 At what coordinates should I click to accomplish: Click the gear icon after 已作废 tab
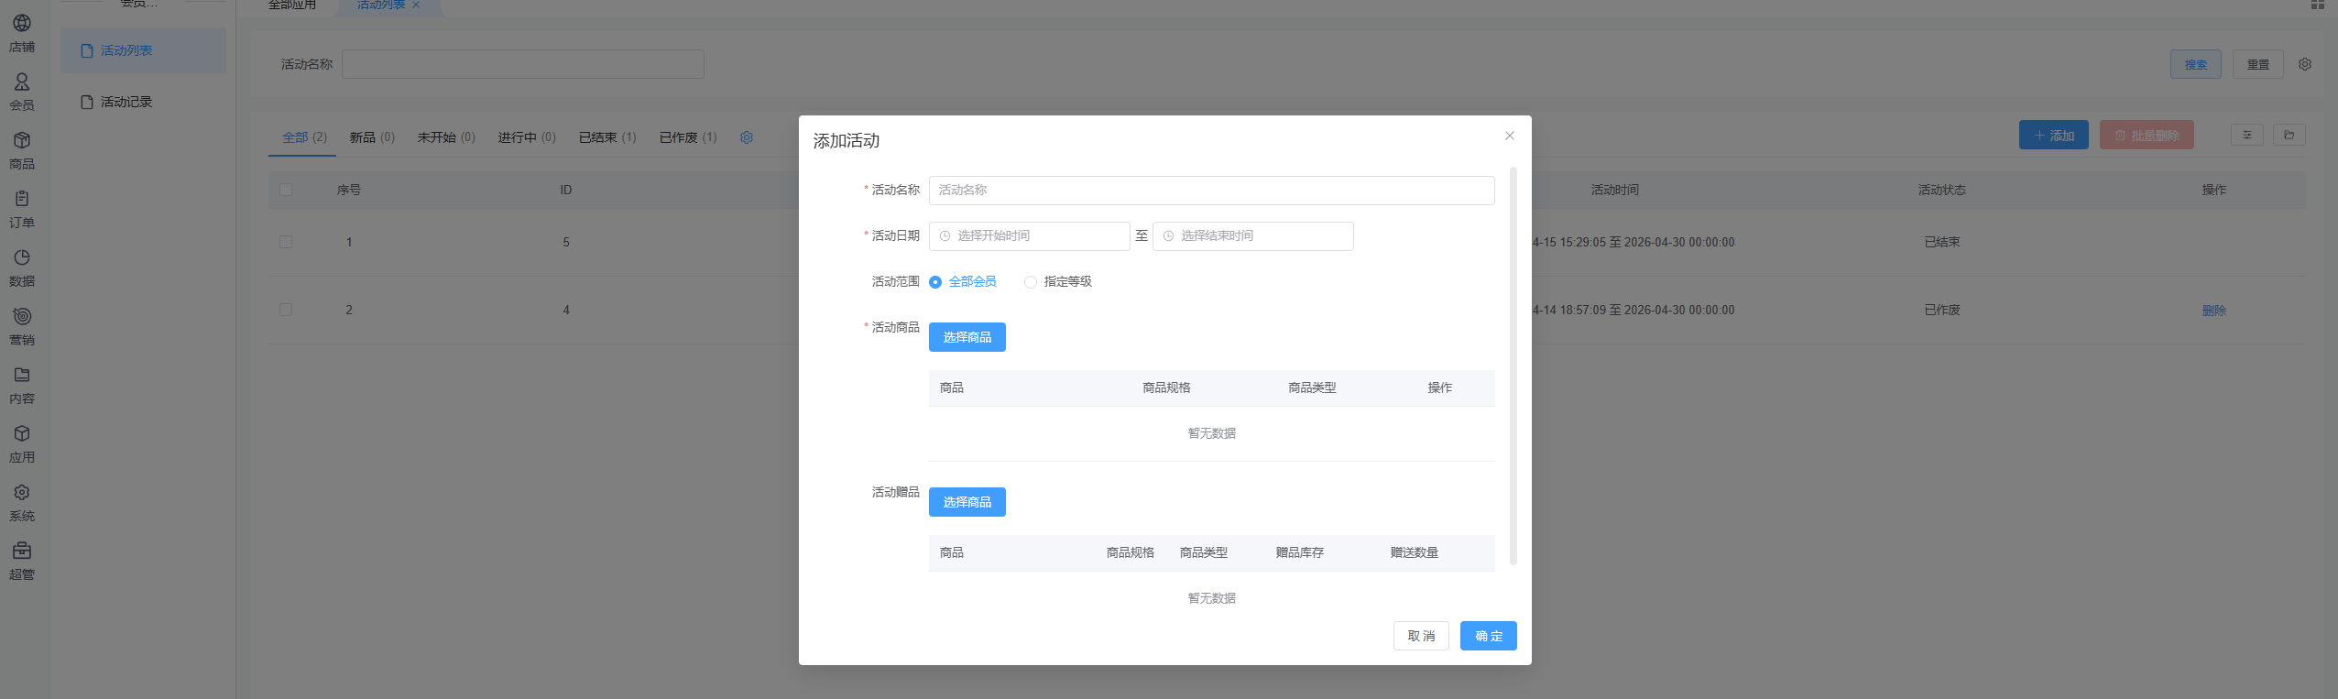(x=747, y=137)
